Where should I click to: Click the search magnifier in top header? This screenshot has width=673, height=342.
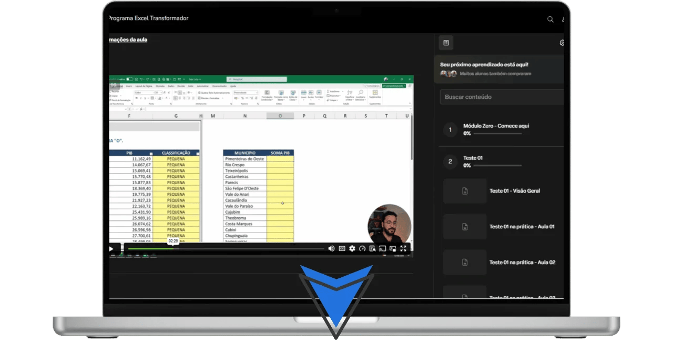coord(550,19)
